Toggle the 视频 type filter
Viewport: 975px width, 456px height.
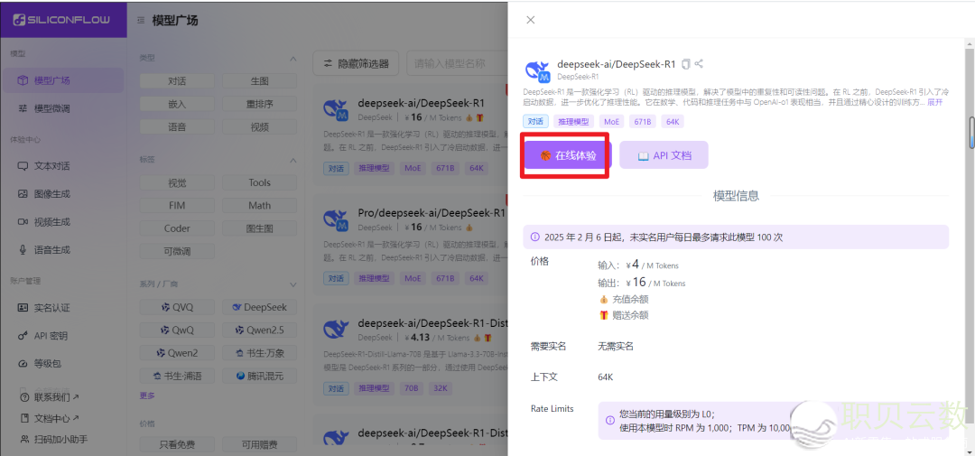click(x=259, y=127)
